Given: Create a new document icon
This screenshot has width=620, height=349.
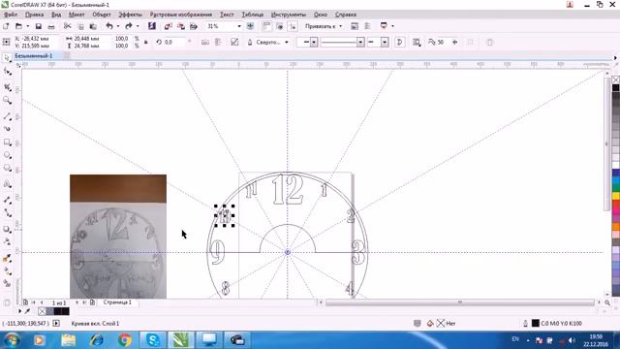Looking at the screenshot, I should point(6,26).
